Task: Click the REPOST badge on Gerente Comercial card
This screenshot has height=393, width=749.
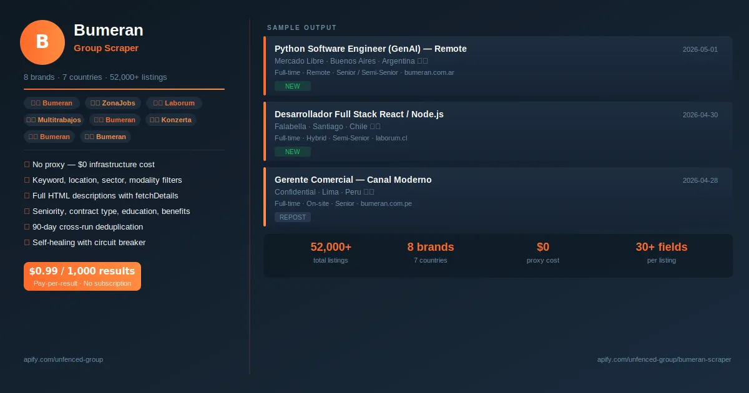Action: click(293, 217)
